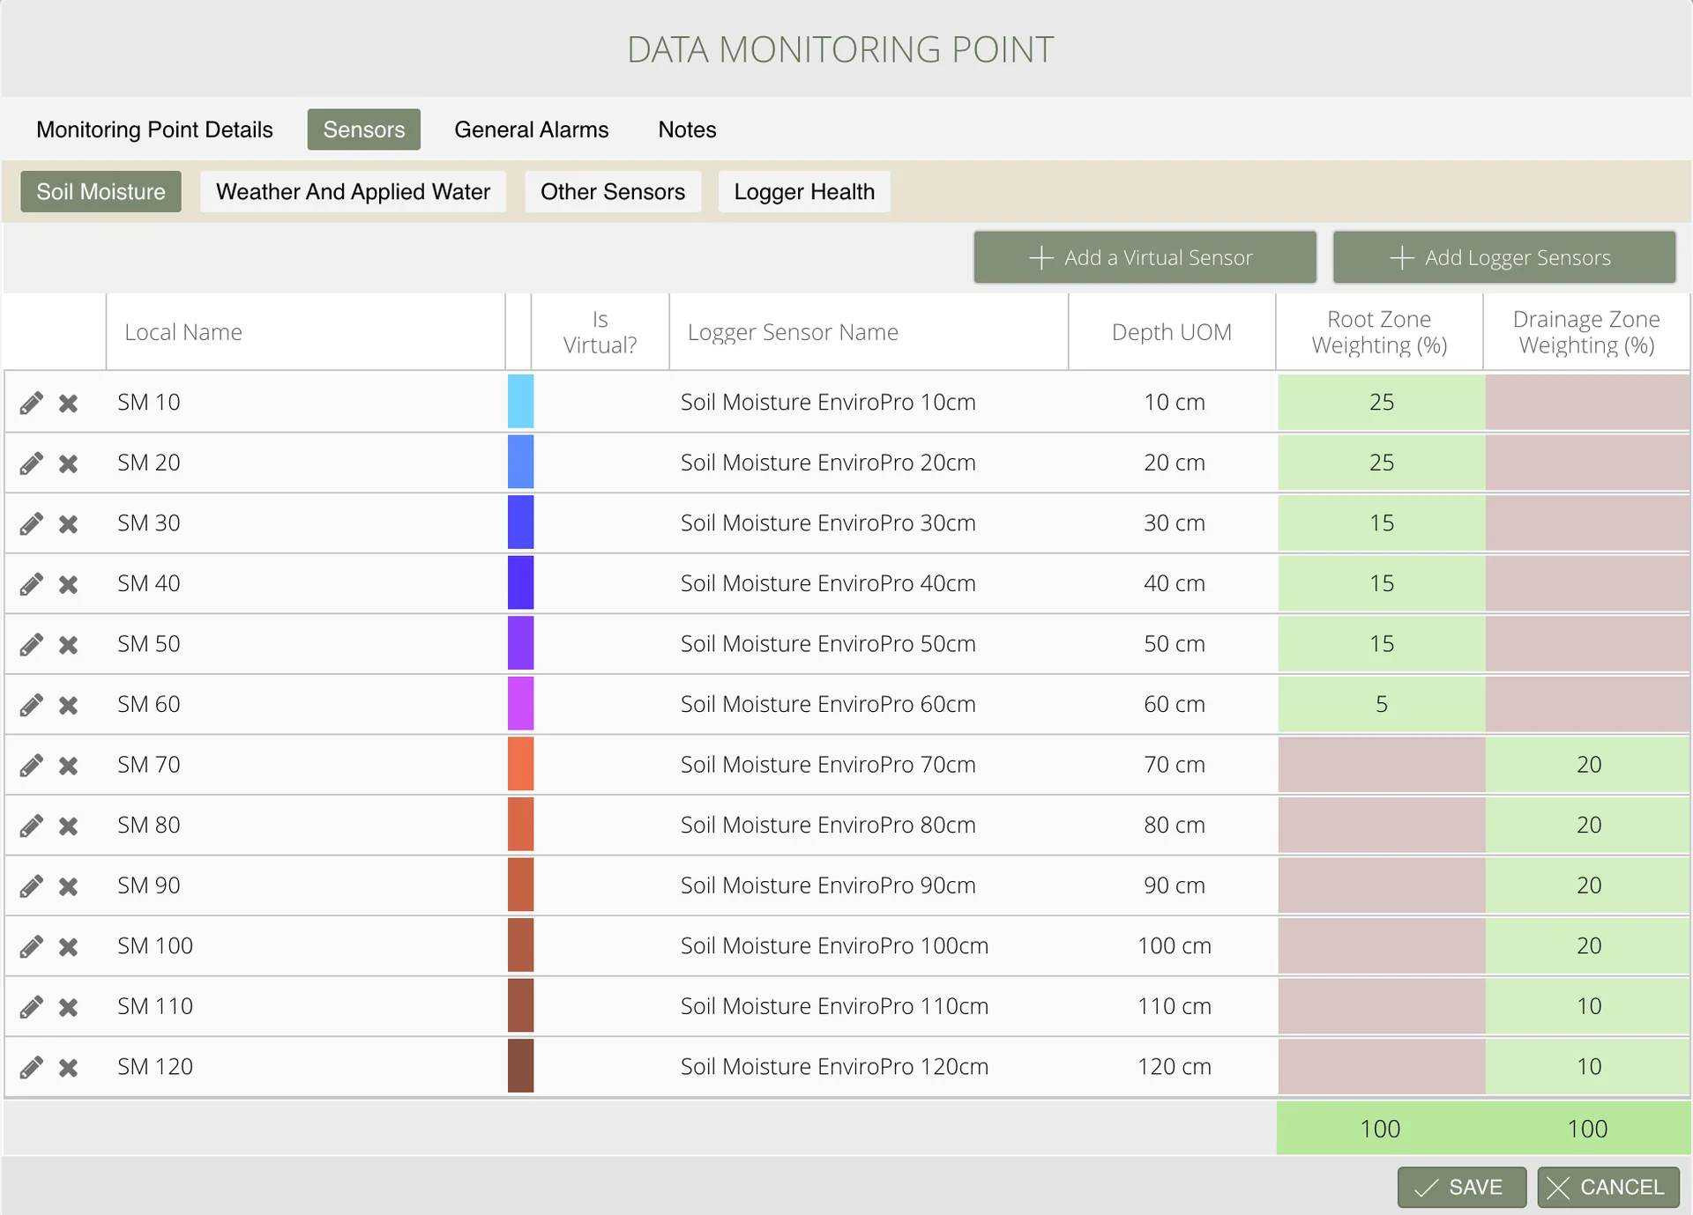The image size is (1693, 1215).
Task: Open the Monitoring Point Details tab
Action: click(x=154, y=130)
